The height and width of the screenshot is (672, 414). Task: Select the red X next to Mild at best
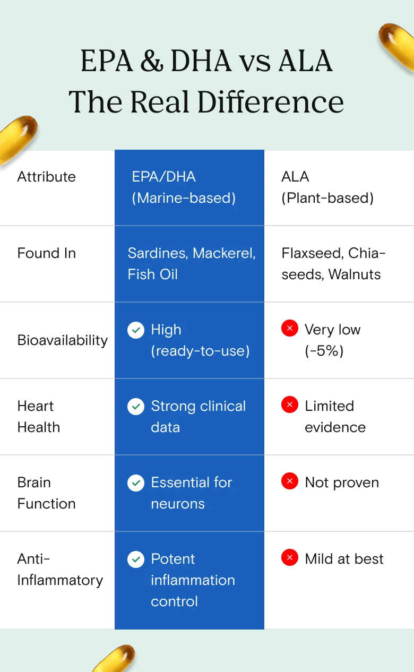(x=289, y=558)
